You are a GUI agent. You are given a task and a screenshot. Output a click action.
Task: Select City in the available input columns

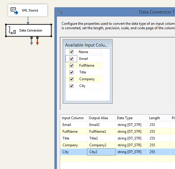(x=90, y=86)
